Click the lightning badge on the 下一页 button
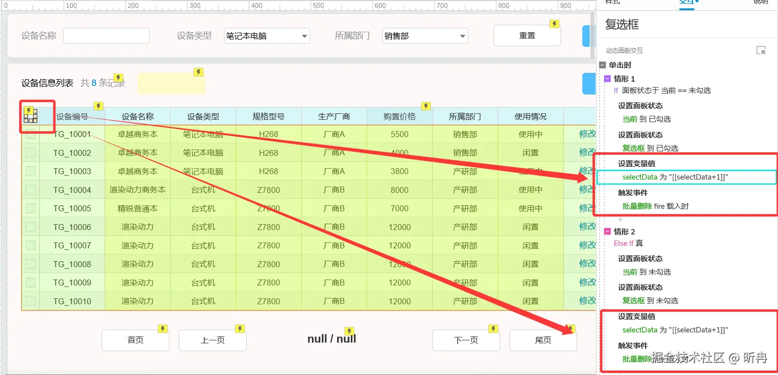The image size is (778, 375). (493, 328)
